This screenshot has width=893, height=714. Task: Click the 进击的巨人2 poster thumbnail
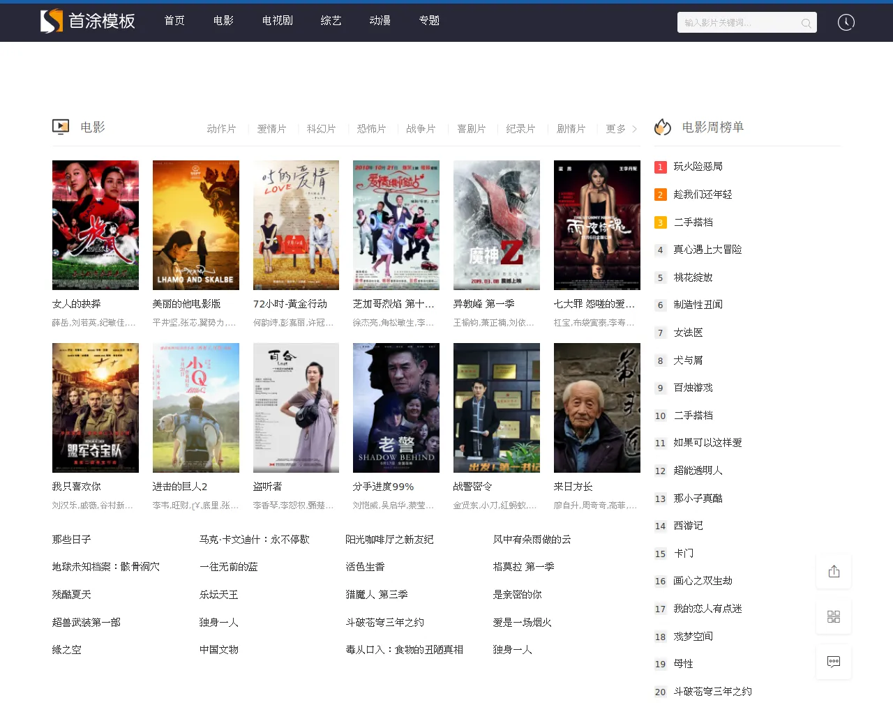point(195,408)
